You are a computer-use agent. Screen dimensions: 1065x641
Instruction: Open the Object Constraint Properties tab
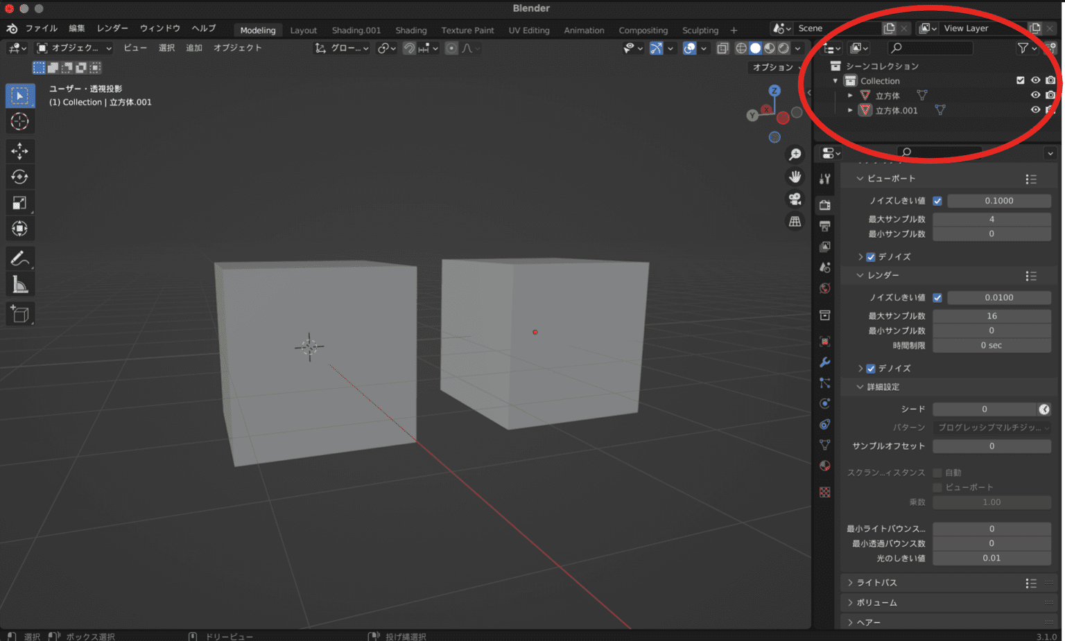824,424
